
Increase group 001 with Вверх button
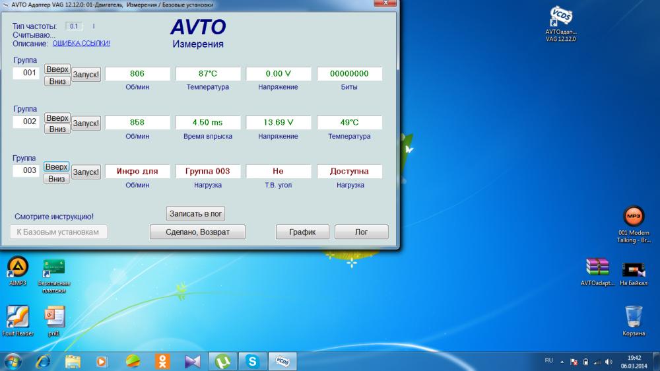pyautogui.click(x=57, y=69)
